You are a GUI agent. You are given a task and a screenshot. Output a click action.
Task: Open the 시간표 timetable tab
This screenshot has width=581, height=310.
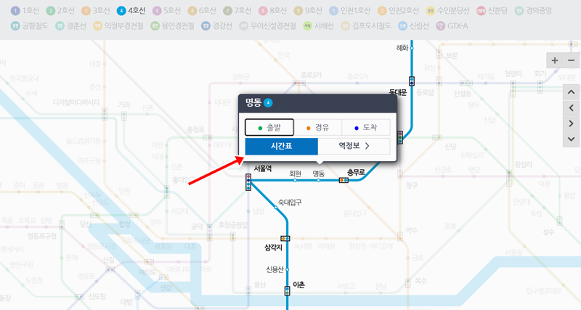pyautogui.click(x=282, y=146)
